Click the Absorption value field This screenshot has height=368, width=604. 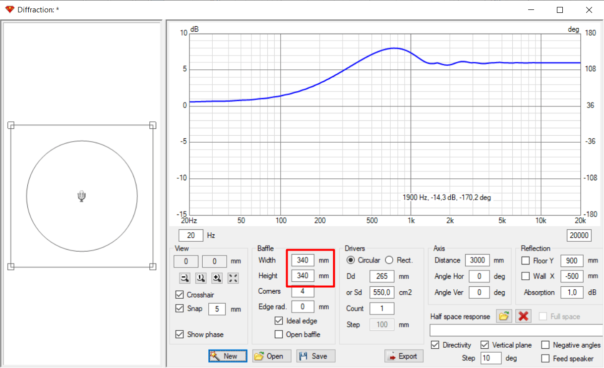572,292
